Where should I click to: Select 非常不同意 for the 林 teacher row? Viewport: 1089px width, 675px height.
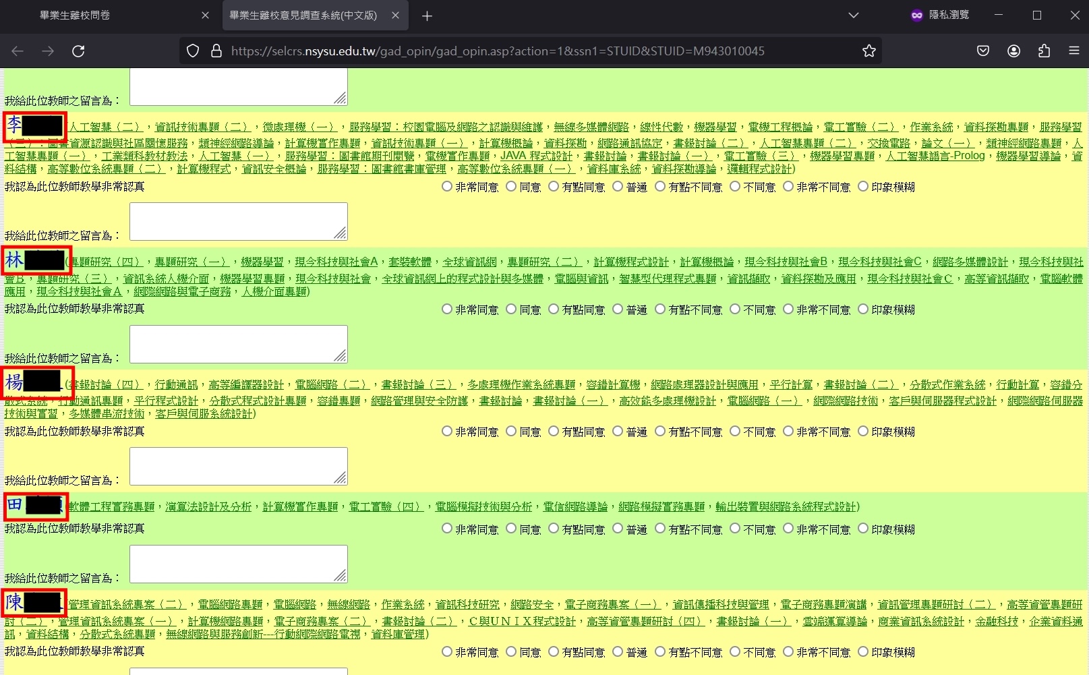click(x=788, y=310)
